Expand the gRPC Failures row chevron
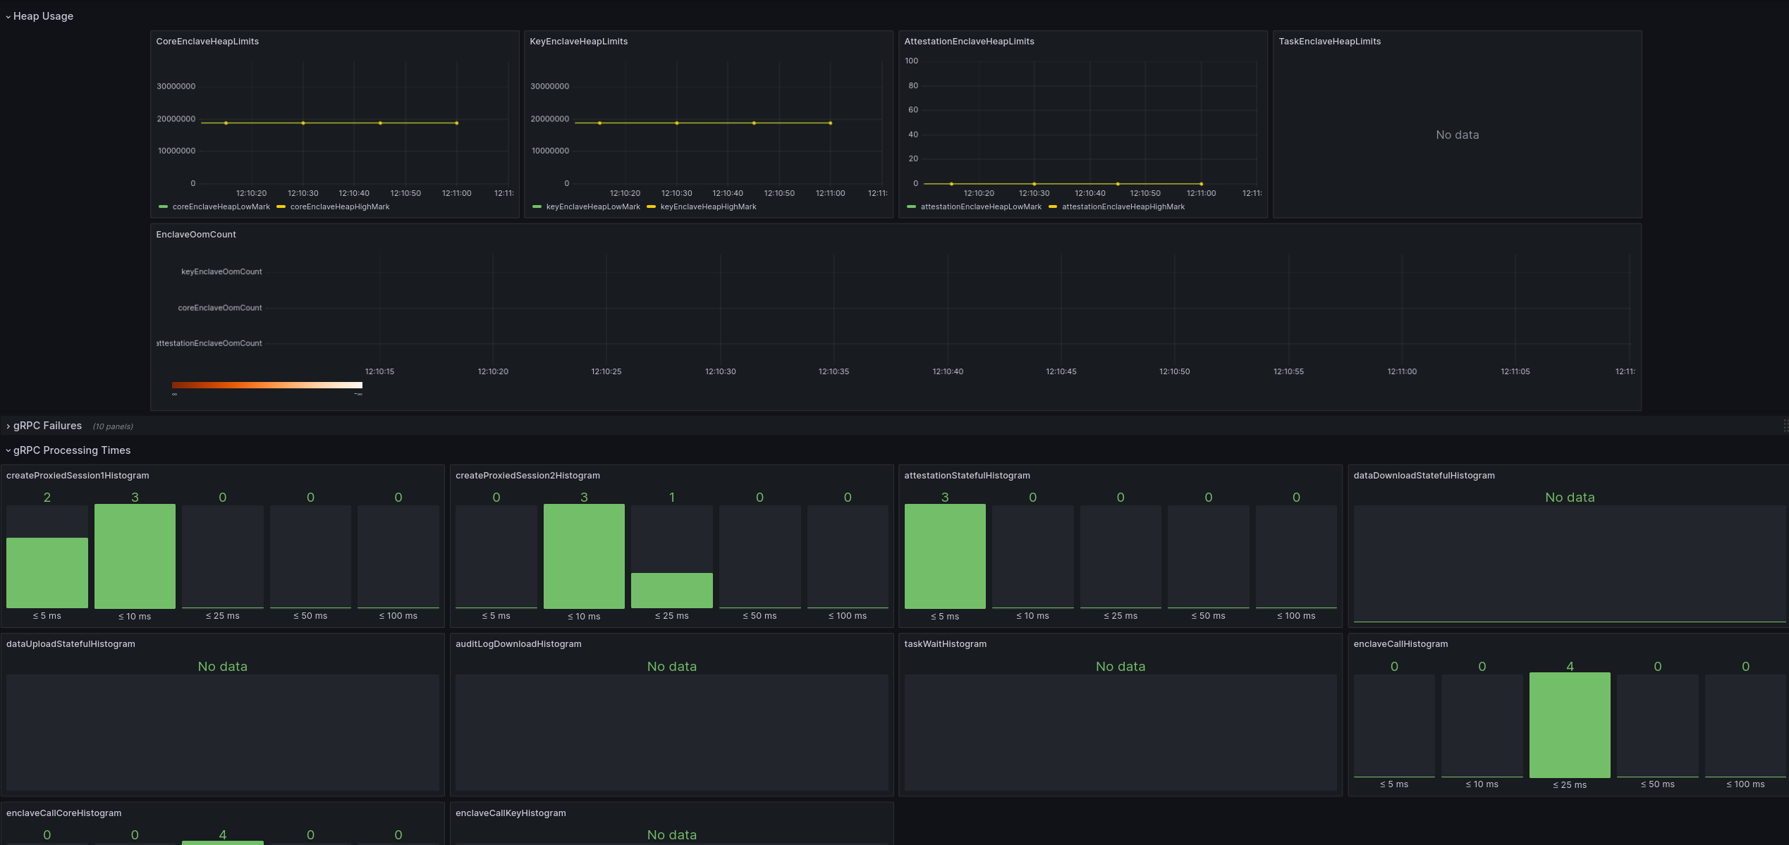This screenshot has width=1789, height=845. 8,426
